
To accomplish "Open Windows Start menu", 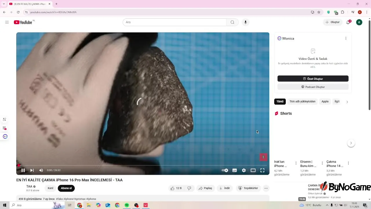I will [5, 205].
